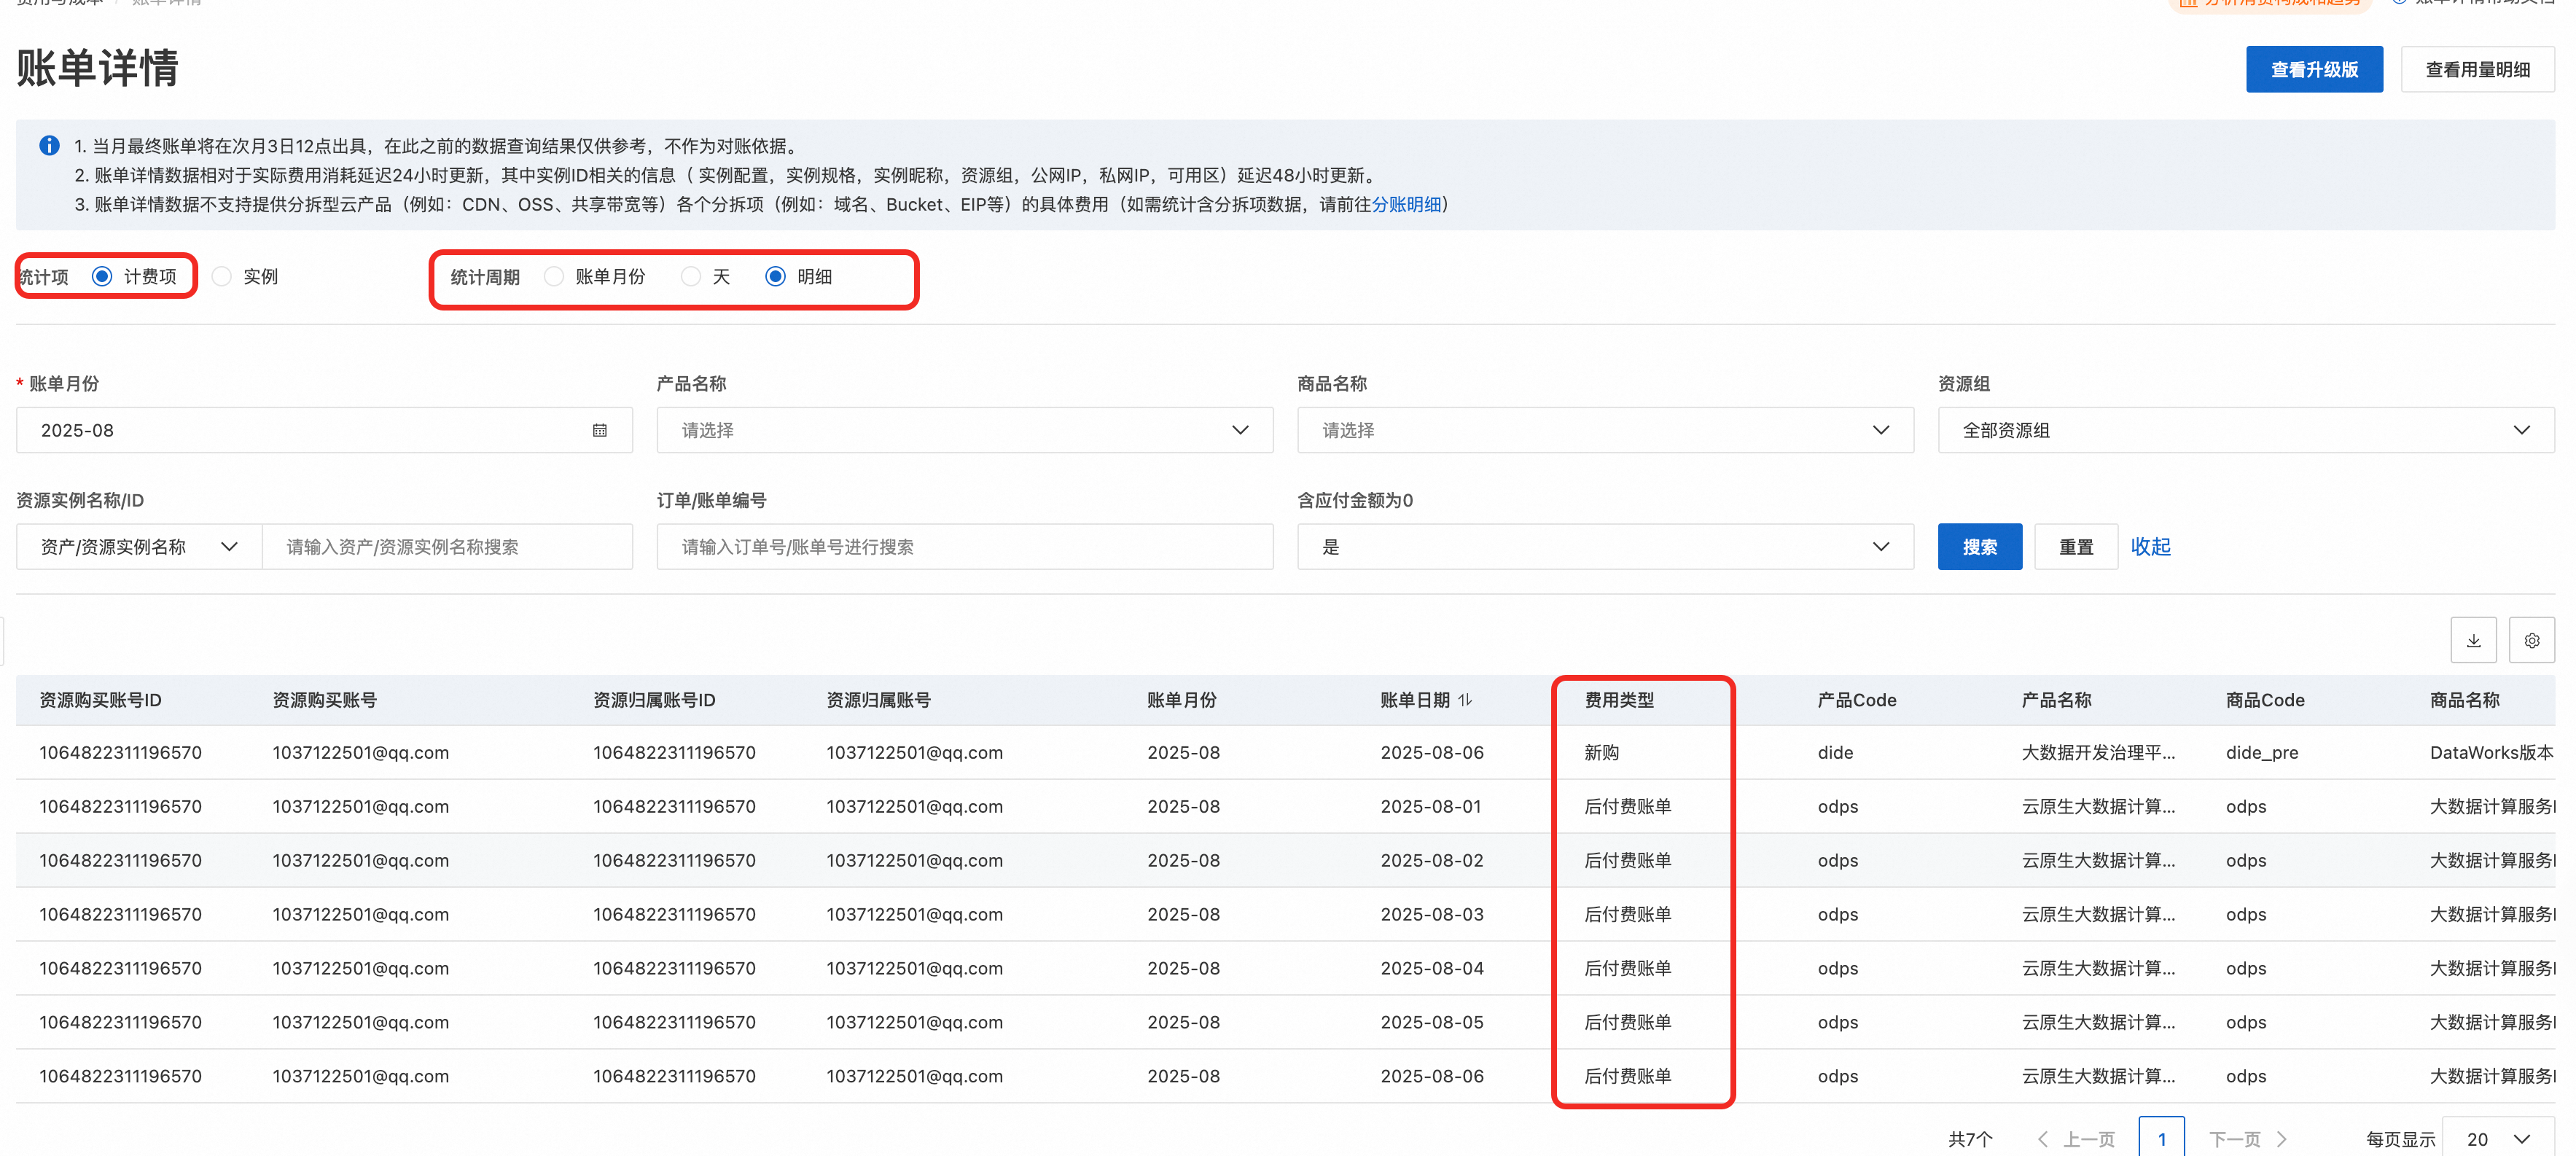
Task: Click calendar icon in 账单月份 field
Action: (599, 430)
